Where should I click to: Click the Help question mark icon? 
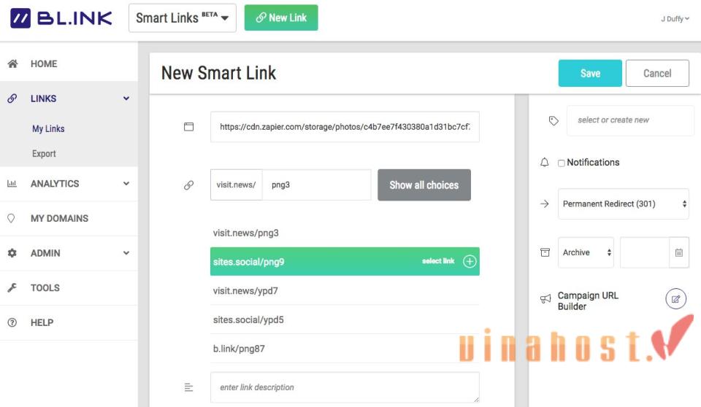point(12,322)
